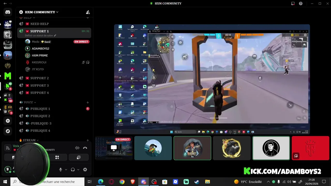Screen dimensions: 331x186
Task: Open voice connection status signal icon
Action: pos(8,148)
